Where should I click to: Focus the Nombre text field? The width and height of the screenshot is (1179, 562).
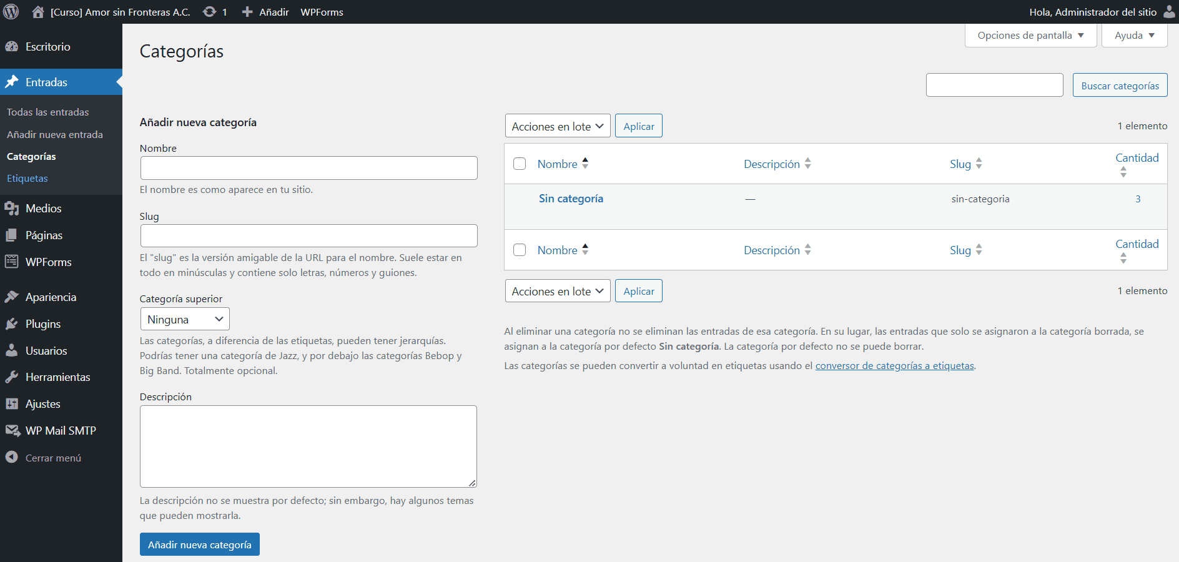(x=308, y=168)
